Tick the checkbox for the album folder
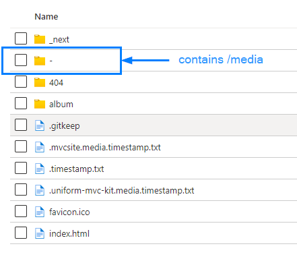The image size is (297, 263). point(21,103)
